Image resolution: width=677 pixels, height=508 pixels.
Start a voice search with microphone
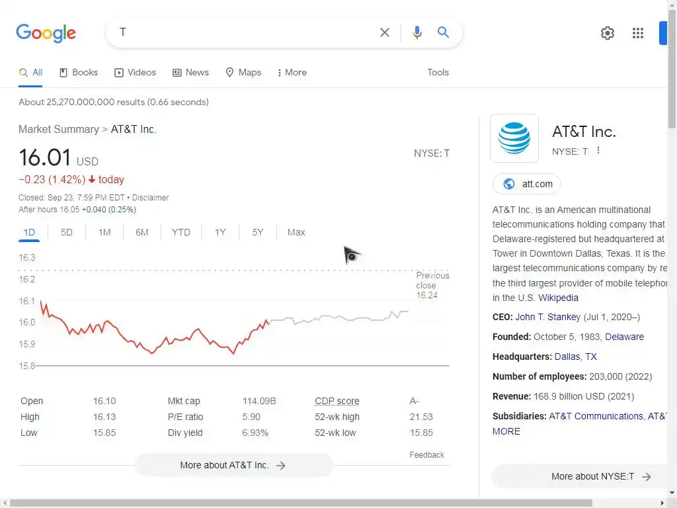(x=417, y=32)
